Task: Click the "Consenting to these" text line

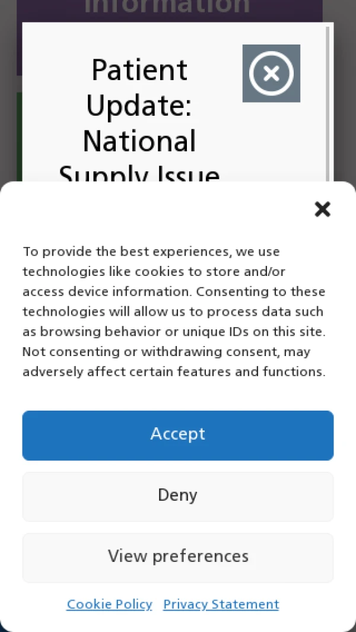Action: (x=261, y=291)
